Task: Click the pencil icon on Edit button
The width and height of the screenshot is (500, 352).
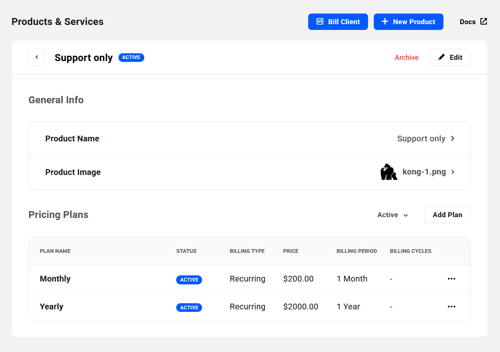Action: click(441, 57)
